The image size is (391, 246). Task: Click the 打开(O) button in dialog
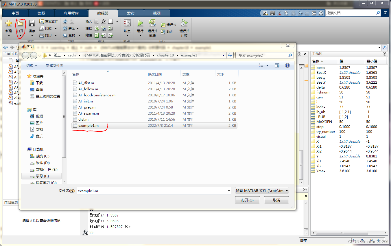point(248,200)
